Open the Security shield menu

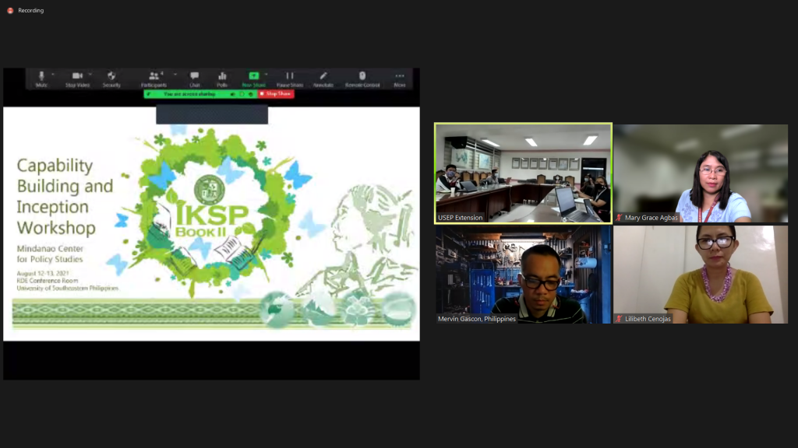coord(111,79)
